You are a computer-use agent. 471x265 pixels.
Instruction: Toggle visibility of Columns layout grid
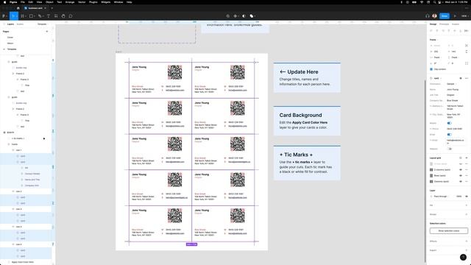click(x=461, y=182)
